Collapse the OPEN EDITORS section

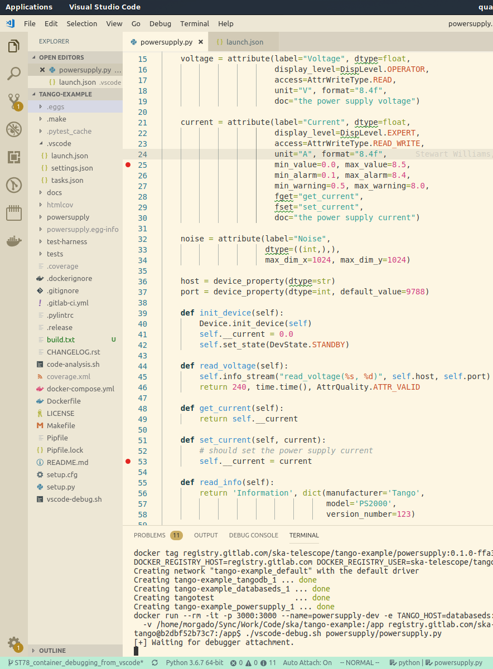75,57
